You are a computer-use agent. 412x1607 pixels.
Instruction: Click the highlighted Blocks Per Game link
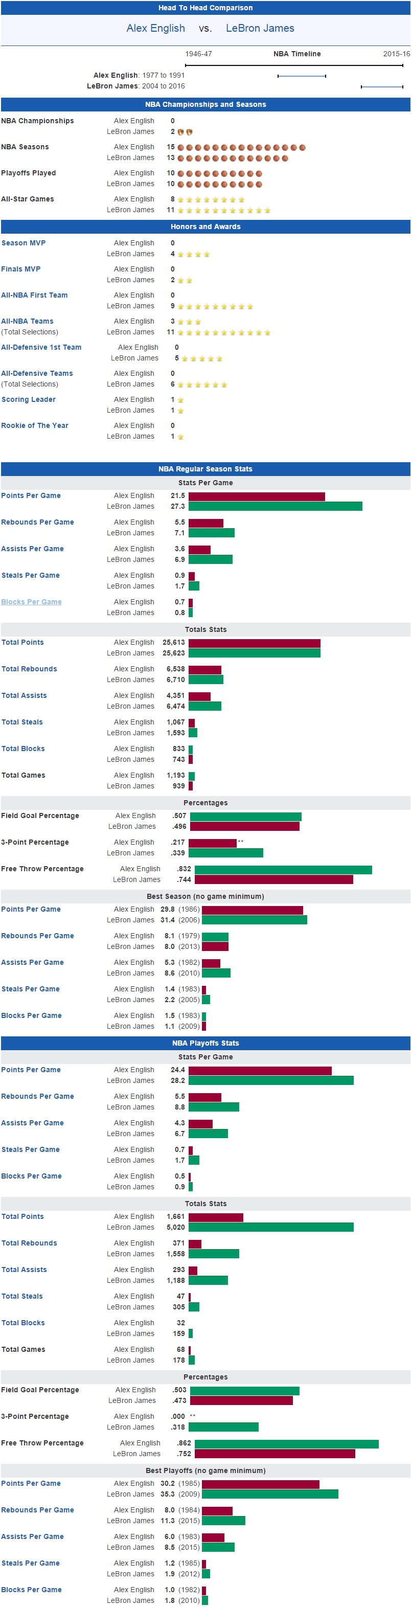pos(31,603)
